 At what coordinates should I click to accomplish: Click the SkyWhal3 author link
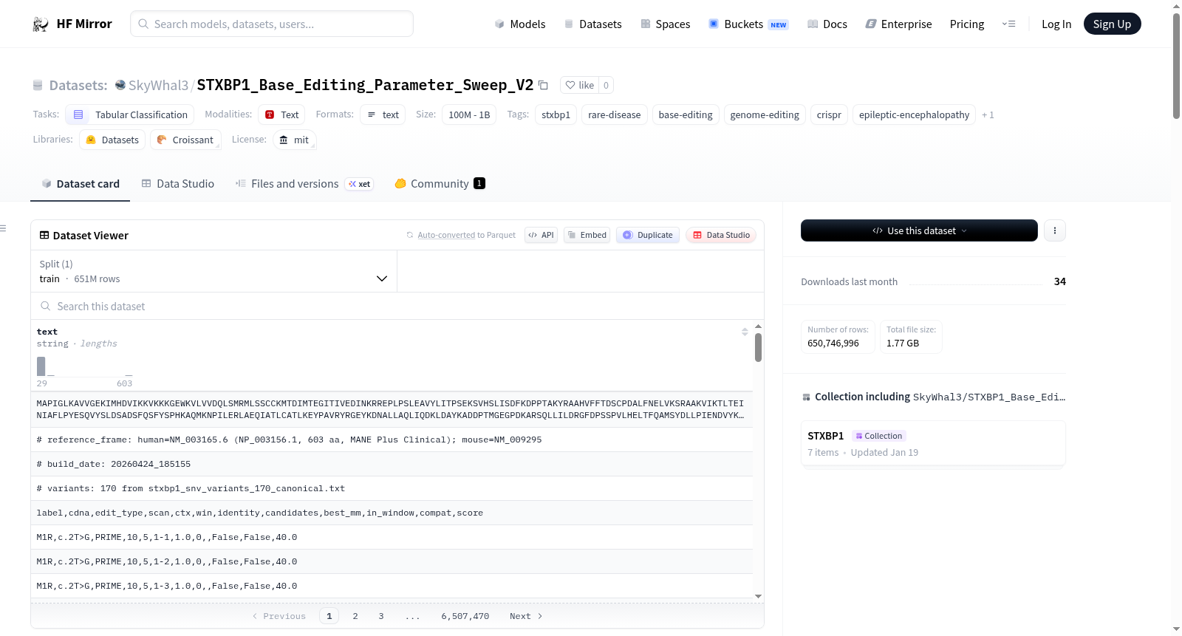click(x=158, y=85)
